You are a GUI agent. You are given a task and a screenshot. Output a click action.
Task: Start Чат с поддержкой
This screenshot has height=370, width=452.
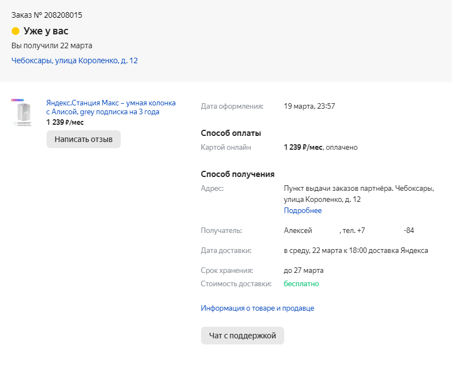coord(243,336)
